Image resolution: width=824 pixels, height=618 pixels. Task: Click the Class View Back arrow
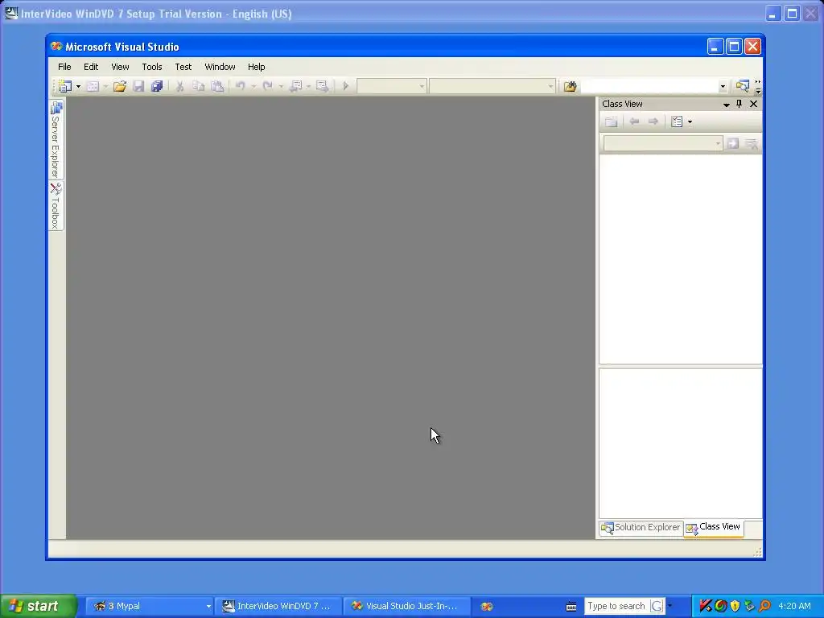634,122
